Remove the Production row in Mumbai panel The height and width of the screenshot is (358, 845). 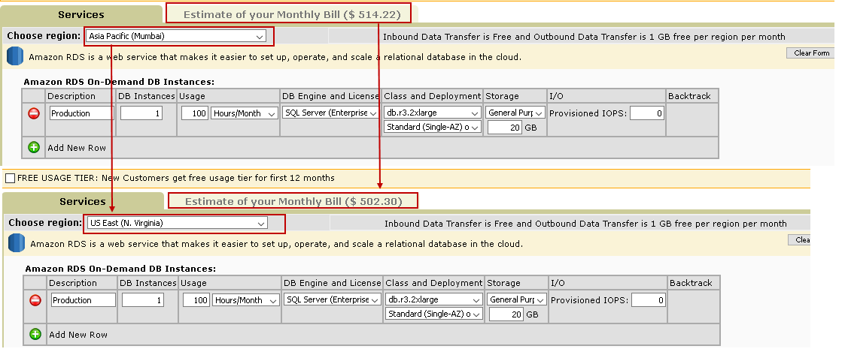34,113
